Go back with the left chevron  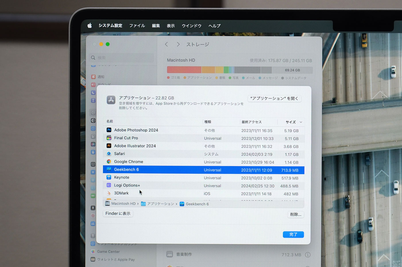point(166,44)
